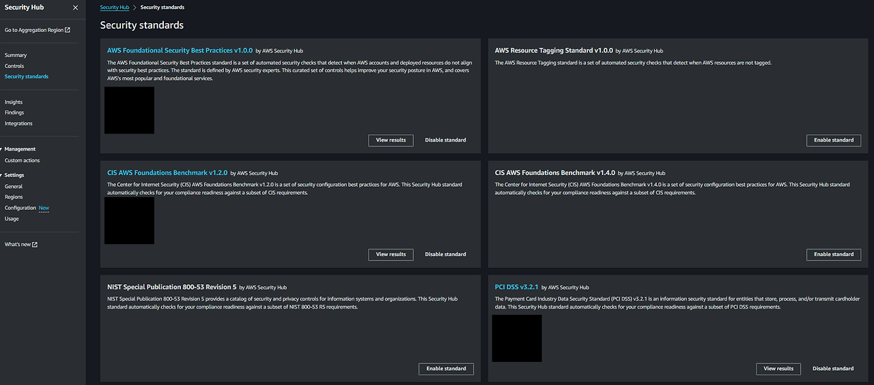874x385 pixels.
Task: Enable NIST Special Publication 800-53 Revision 5
Action: [446, 369]
